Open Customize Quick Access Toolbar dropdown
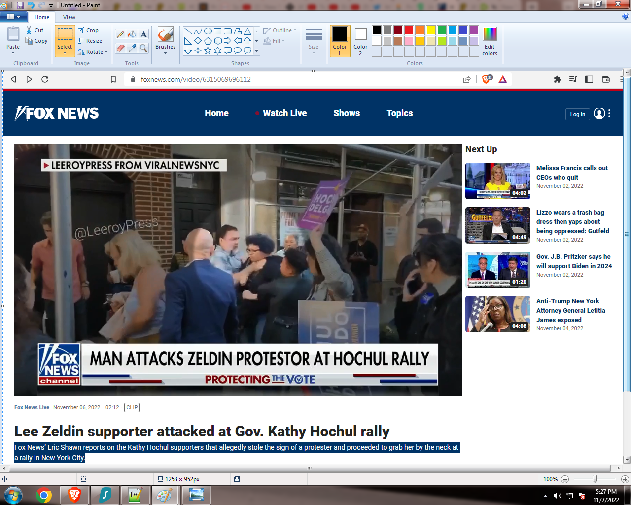This screenshot has width=631, height=505. click(x=51, y=5)
